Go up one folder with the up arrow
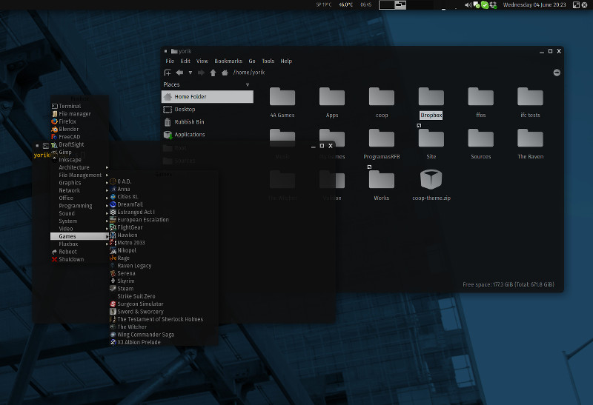Viewport: 593px width, 405px height. pos(213,73)
